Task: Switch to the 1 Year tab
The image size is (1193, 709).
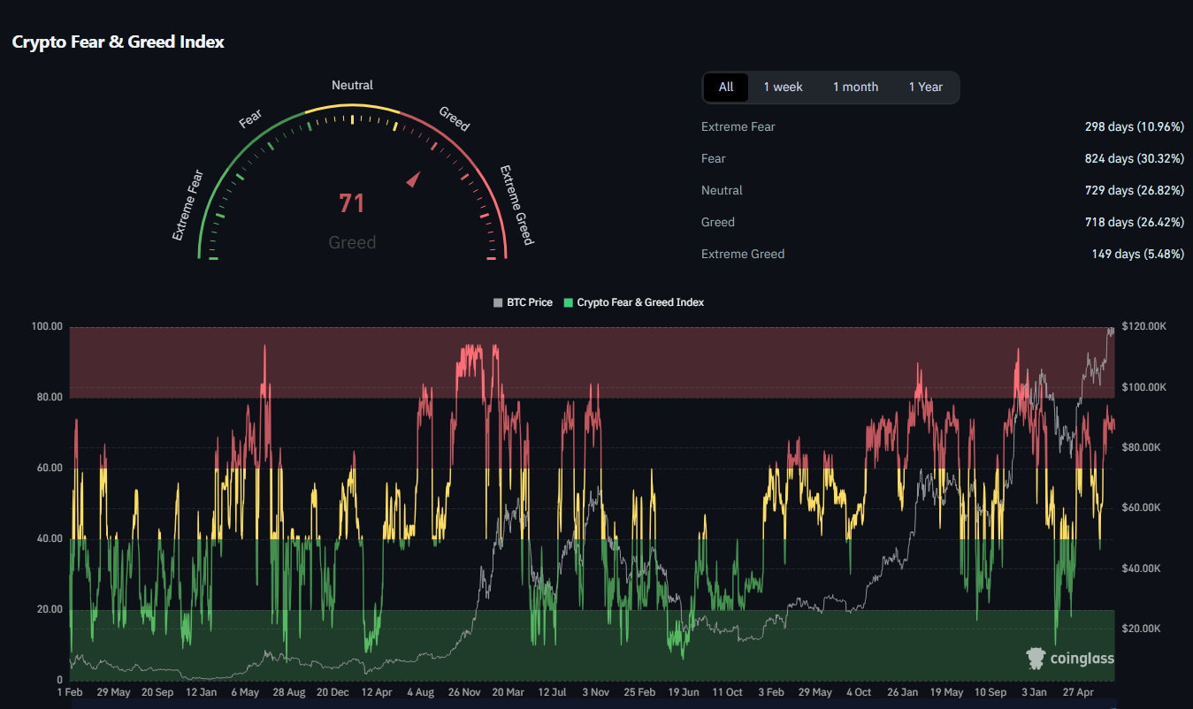Action: click(925, 87)
